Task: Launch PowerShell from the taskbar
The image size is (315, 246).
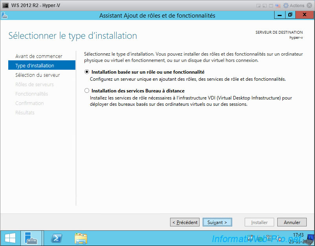Action: point(56,238)
